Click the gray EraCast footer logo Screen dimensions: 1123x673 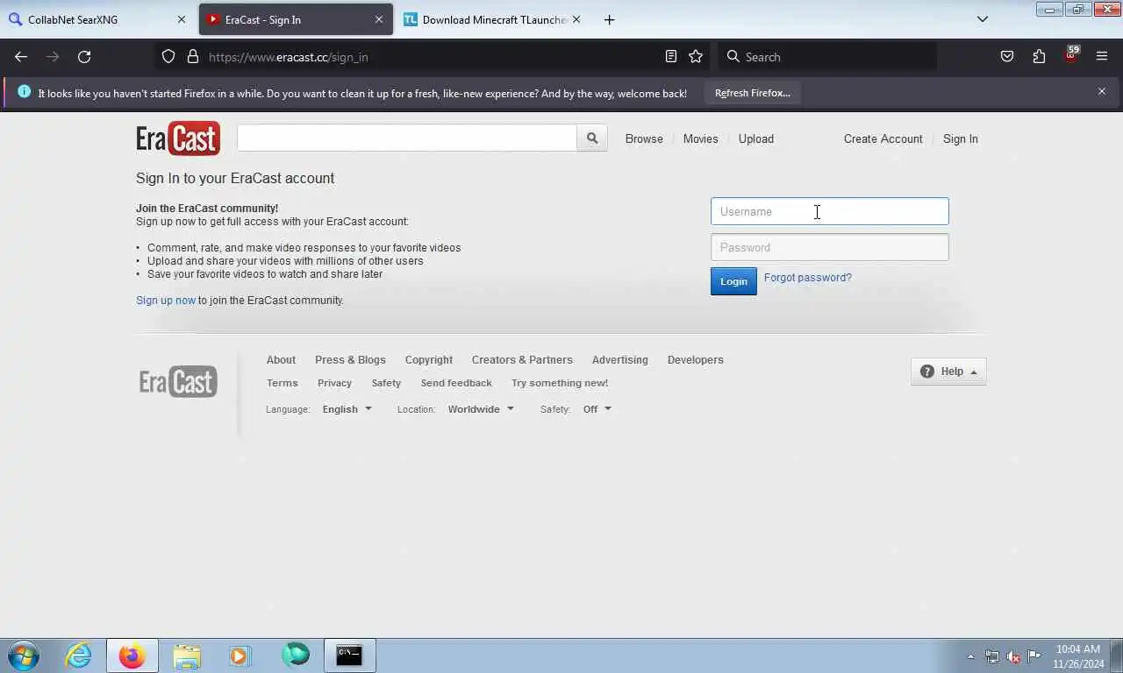coord(178,382)
